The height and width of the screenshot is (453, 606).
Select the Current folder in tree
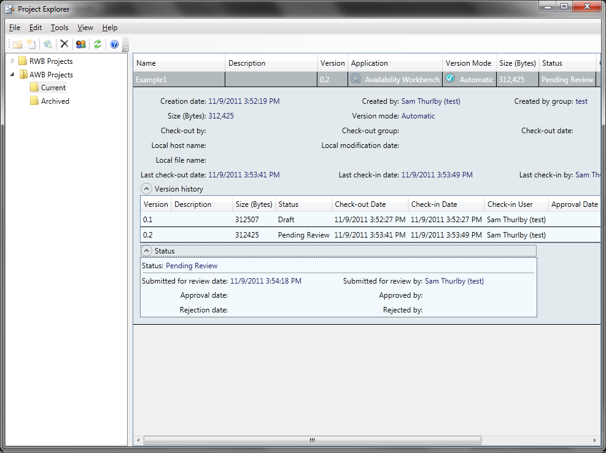[53, 88]
